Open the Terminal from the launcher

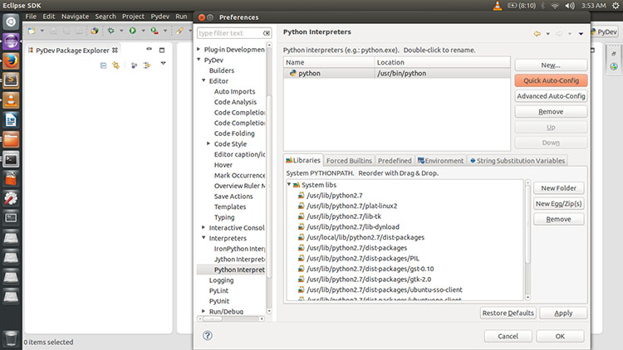(x=11, y=159)
